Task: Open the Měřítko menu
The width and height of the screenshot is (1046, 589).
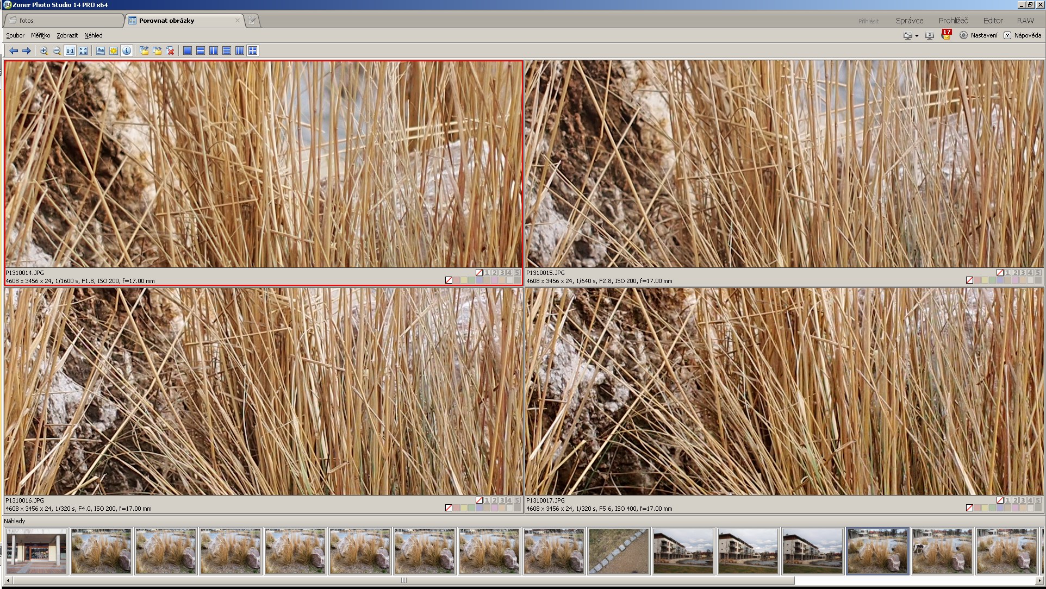Action: tap(40, 35)
